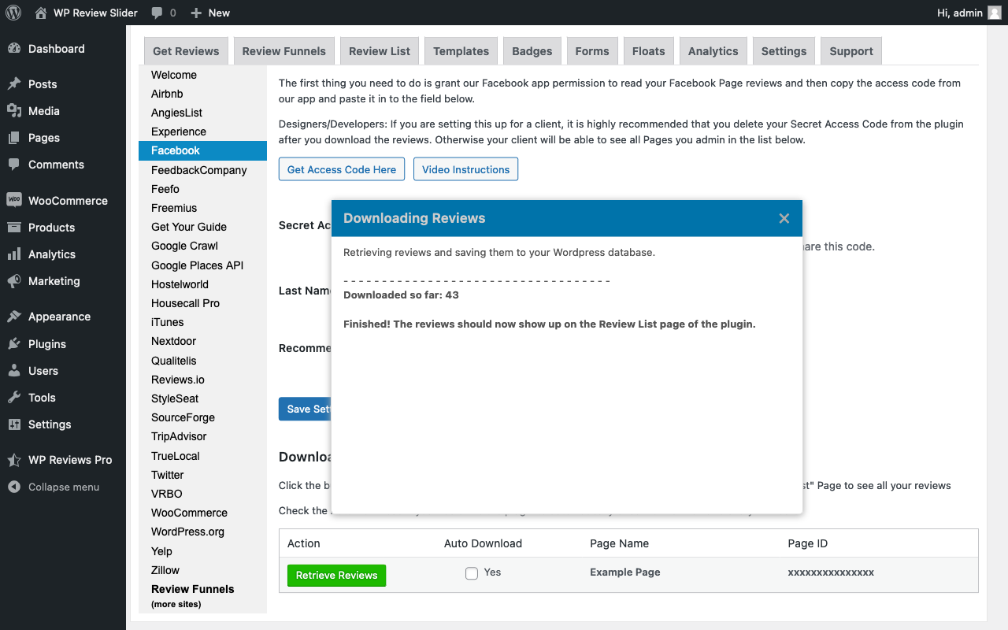This screenshot has width=1008, height=630.
Task: Click the Downloaded so far: 43 text
Action: pyautogui.click(x=401, y=295)
